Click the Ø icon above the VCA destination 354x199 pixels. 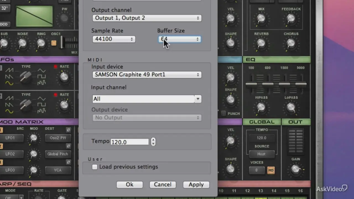(68, 162)
